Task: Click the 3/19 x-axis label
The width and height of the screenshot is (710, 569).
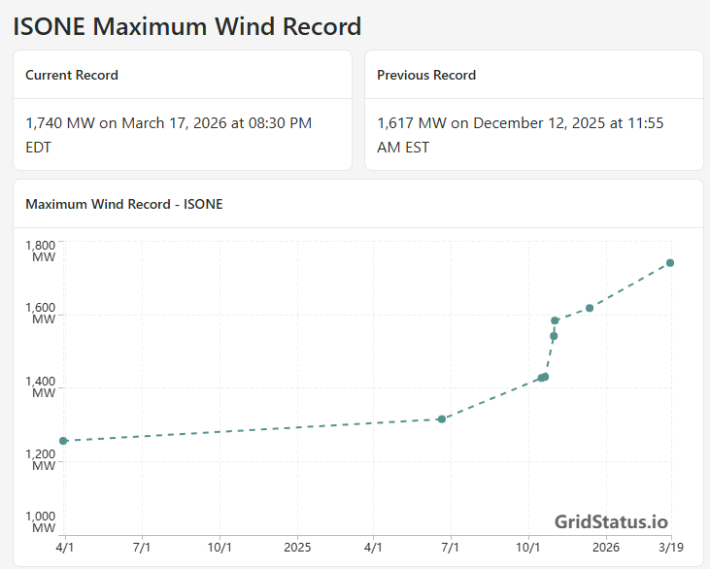Action: coord(670,548)
